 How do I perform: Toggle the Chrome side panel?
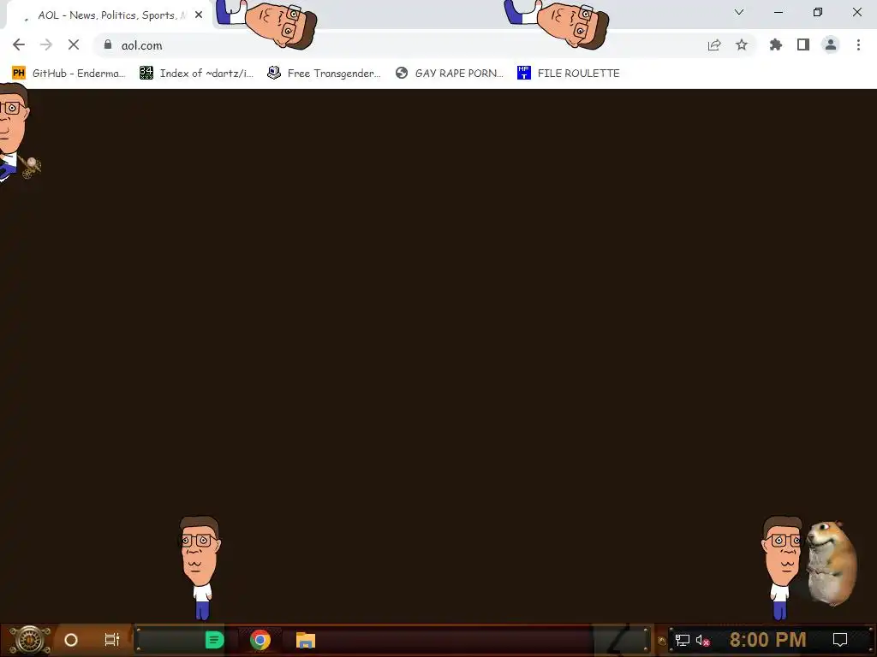pos(803,44)
